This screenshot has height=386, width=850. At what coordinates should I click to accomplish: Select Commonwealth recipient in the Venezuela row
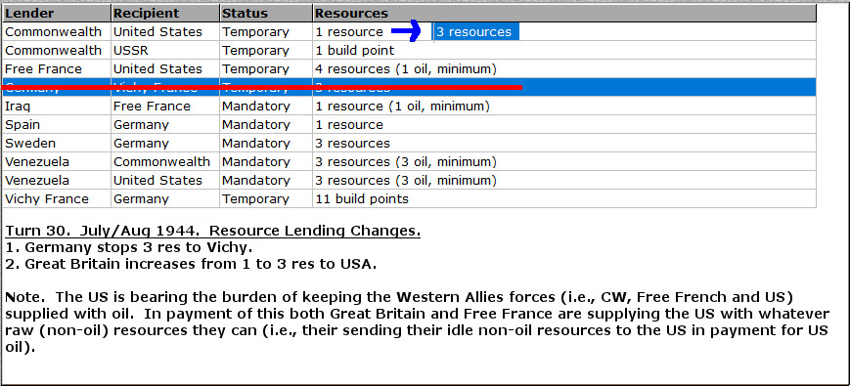tap(165, 162)
